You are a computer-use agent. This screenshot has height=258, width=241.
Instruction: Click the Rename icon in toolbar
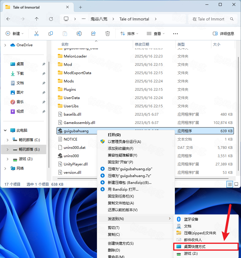click(x=79, y=34)
